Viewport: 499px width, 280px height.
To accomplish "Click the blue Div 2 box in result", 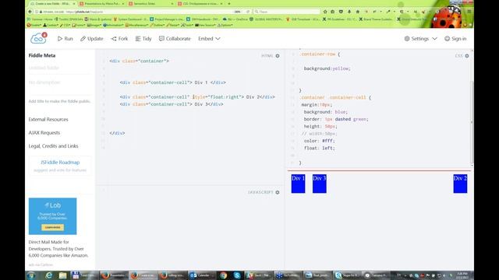I will pyautogui.click(x=460, y=184).
